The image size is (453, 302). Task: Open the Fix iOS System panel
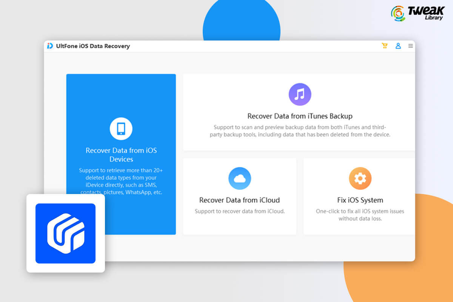pyautogui.click(x=359, y=196)
